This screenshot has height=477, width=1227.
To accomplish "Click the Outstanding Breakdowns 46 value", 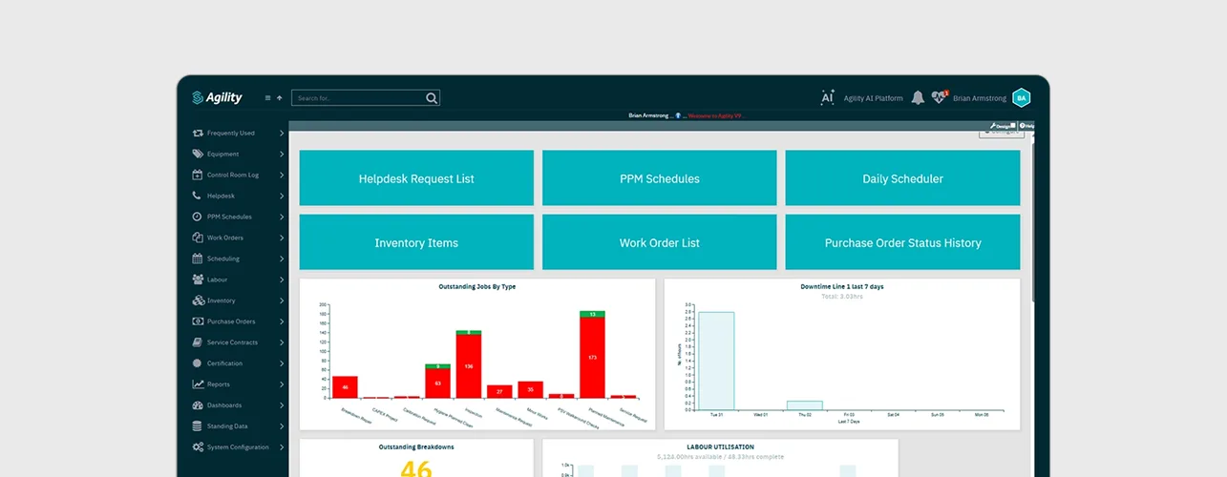I will point(416,468).
